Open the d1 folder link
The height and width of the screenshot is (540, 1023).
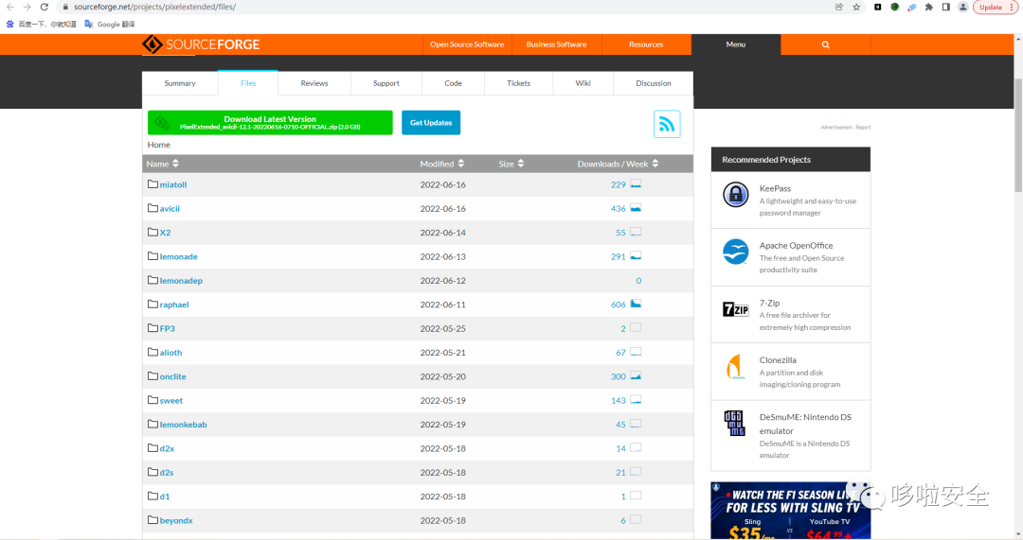click(165, 496)
